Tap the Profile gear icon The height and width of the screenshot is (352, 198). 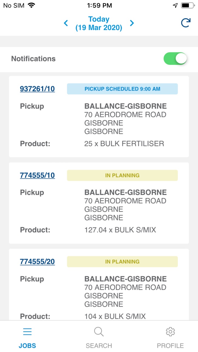pos(170,332)
